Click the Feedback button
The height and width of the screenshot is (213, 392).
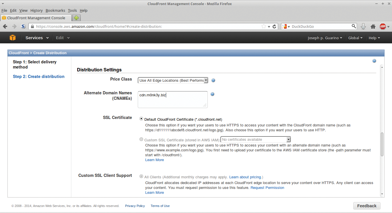pos(366,206)
